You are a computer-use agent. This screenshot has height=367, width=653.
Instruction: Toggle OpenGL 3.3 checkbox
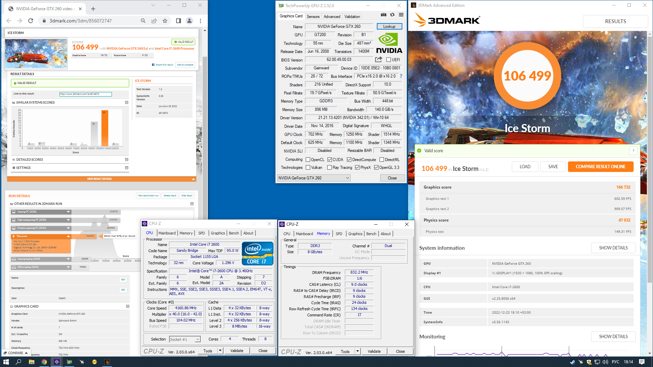pyautogui.click(x=376, y=167)
